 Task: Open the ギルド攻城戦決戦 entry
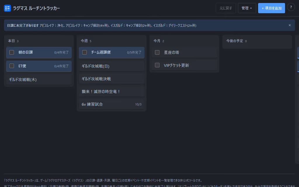(x=112, y=79)
